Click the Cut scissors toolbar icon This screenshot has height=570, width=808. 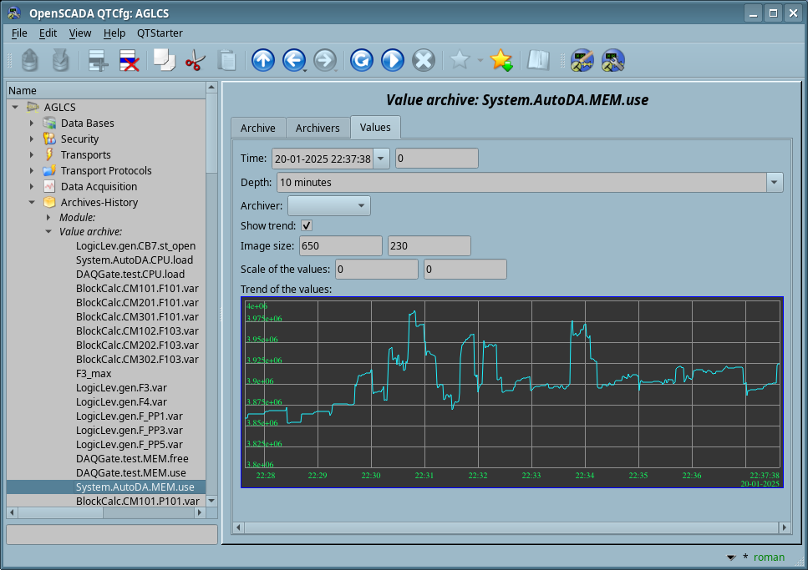point(195,60)
